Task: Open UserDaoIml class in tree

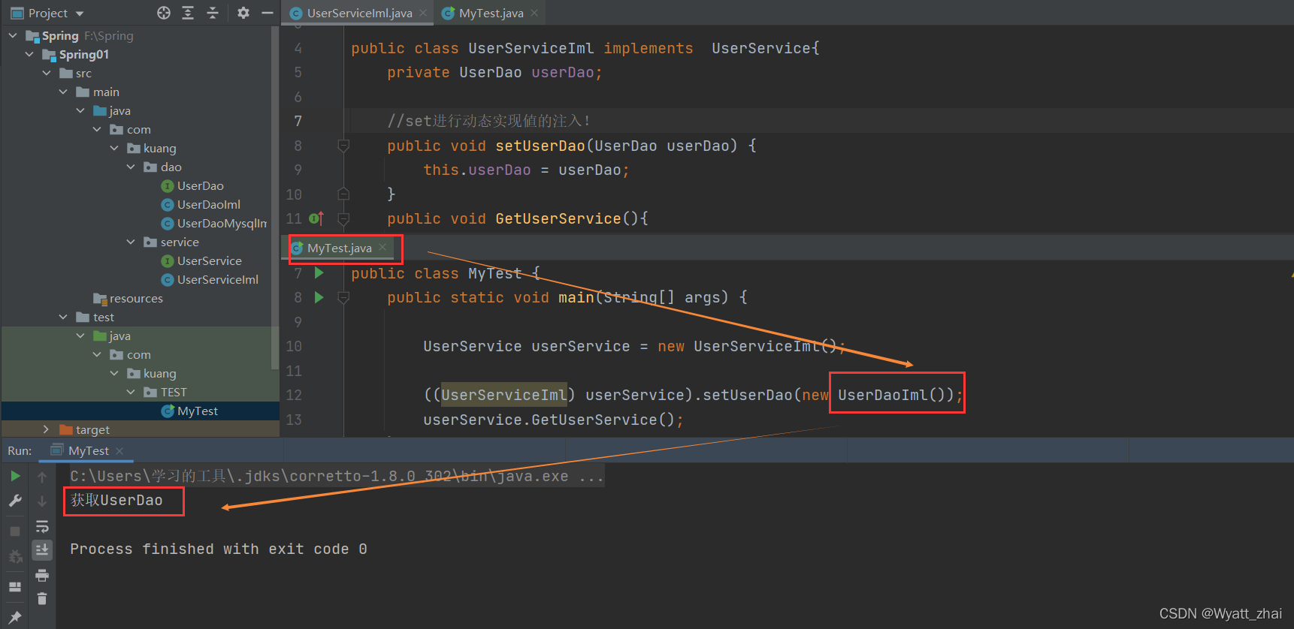Action: point(201,204)
